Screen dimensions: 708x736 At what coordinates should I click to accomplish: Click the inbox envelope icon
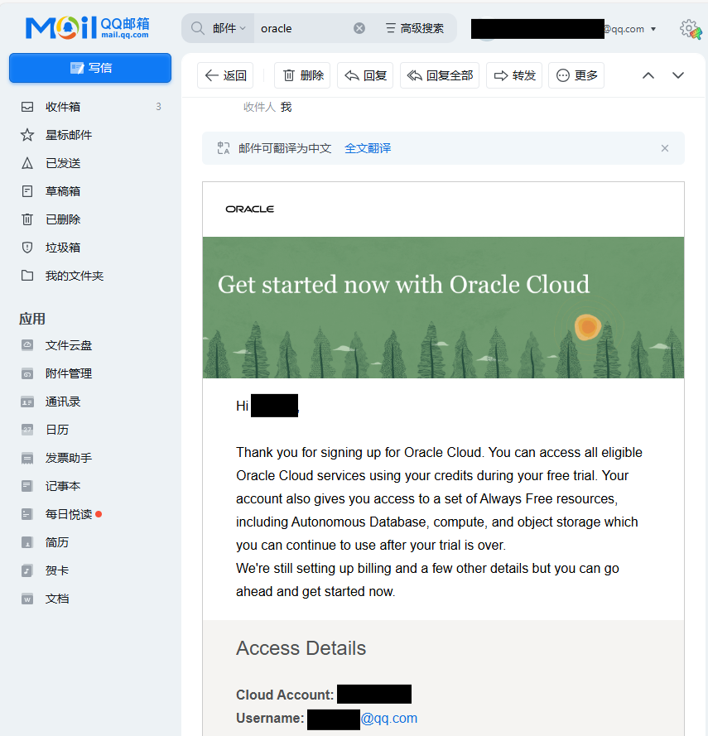click(x=27, y=107)
